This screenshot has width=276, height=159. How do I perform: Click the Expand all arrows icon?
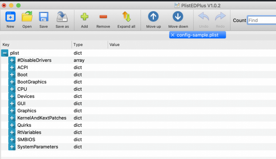(x=126, y=17)
